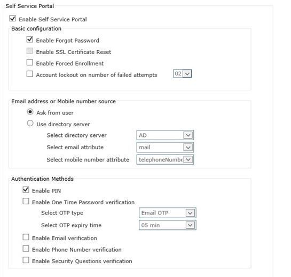Open the email attribute dropdown showing mail
The image size is (291, 277).
coord(165,147)
